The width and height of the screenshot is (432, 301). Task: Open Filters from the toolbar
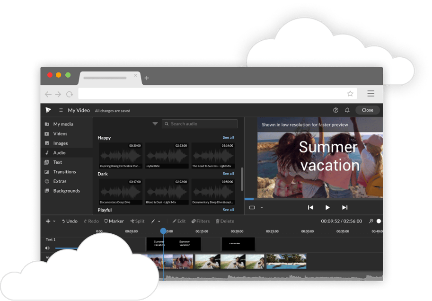(x=201, y=221)
